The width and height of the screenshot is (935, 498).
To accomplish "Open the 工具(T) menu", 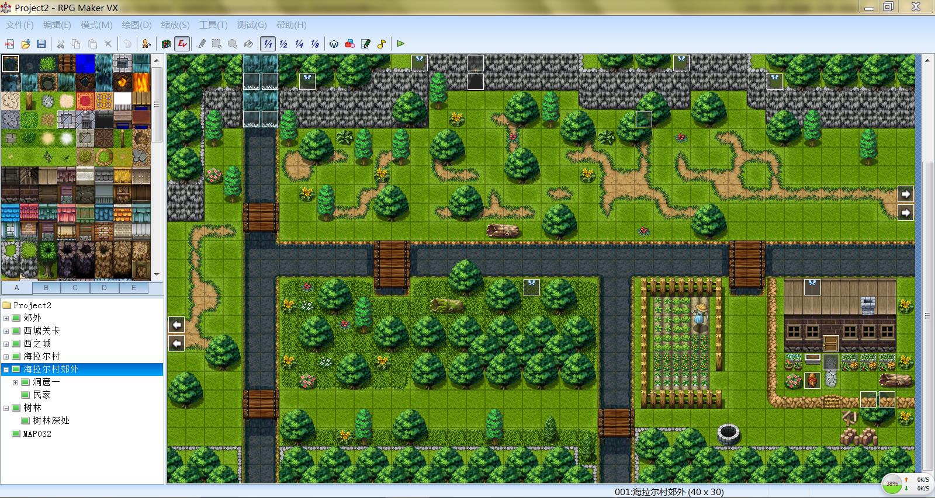I will click(x=213, y=25).
